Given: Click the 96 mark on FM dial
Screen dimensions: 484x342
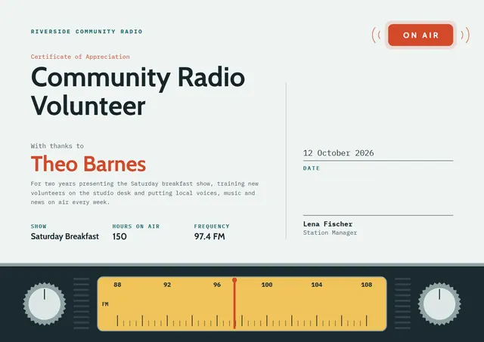Looking at the screenshot, I should [x=217, y=285].
